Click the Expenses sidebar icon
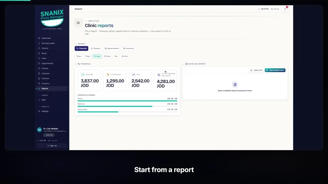 pyautogui.click(x=39, y=74)
